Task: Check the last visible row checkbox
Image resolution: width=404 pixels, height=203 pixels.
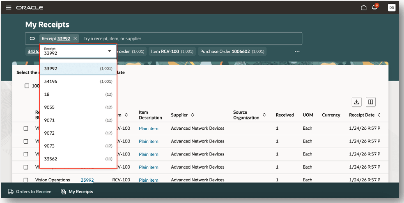Action: pyautogui.click(x=26, y=180)
